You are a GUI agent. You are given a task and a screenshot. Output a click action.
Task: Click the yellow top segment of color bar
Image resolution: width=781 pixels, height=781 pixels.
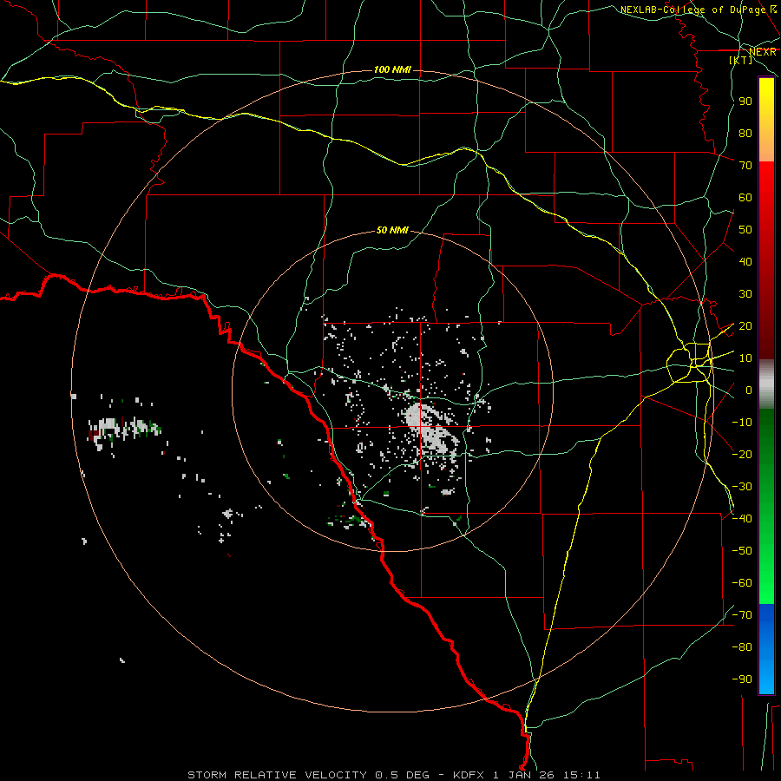pos(766,120)
